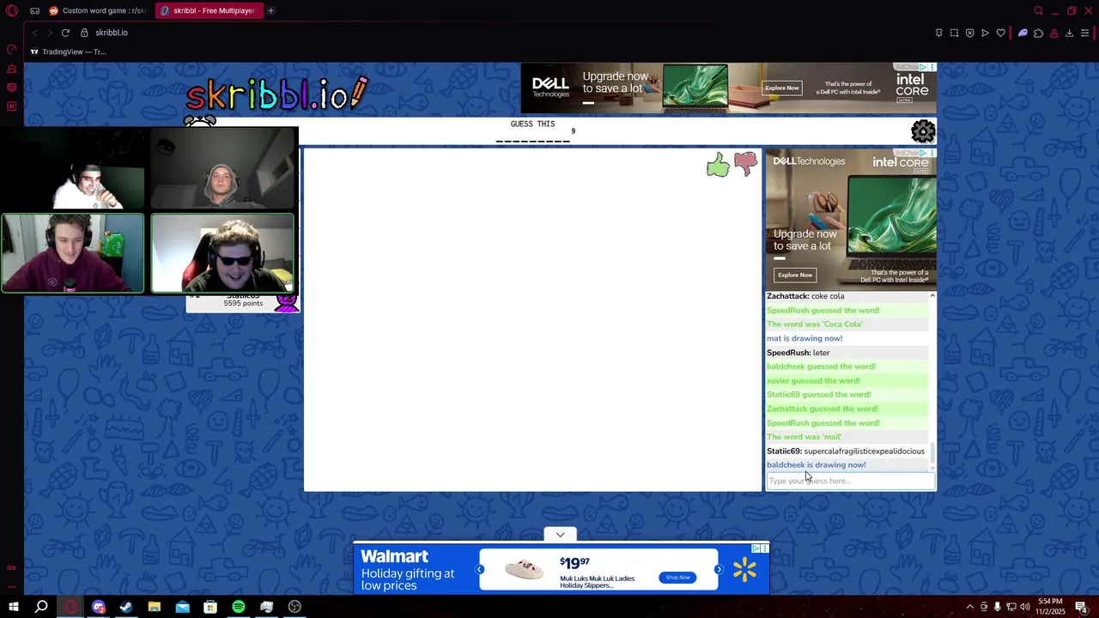Open Microsoft Store from the taskbar
The height and width of the screenshot is (618, 1099).
210,607
